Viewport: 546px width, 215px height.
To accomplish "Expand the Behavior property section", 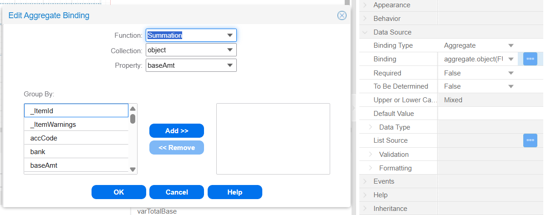I will (x=365, y=19).
